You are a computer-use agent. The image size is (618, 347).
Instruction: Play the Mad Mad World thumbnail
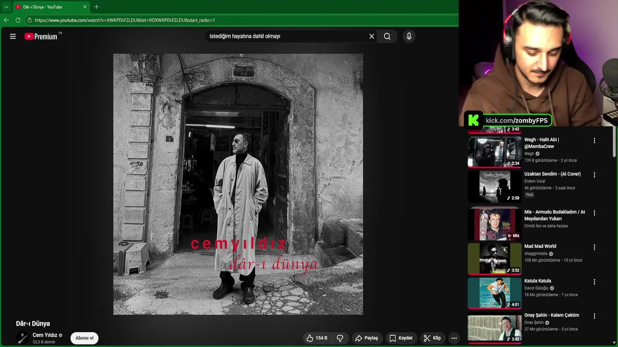coord(494,259)
